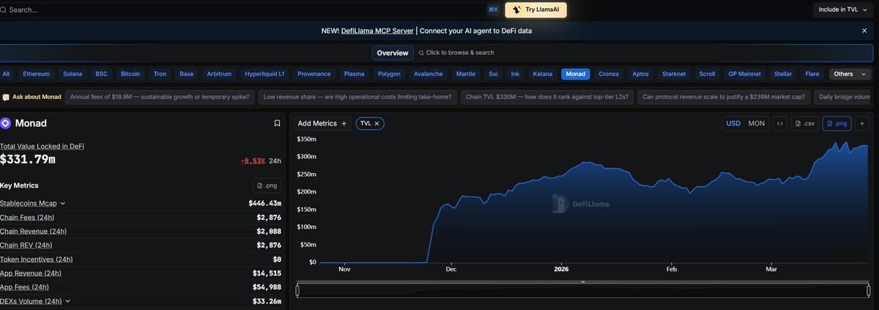Screen dimensions: 879x310
Task: Export Key Metrics as .png
Action: pyautogui.click(x=267, y=185)
